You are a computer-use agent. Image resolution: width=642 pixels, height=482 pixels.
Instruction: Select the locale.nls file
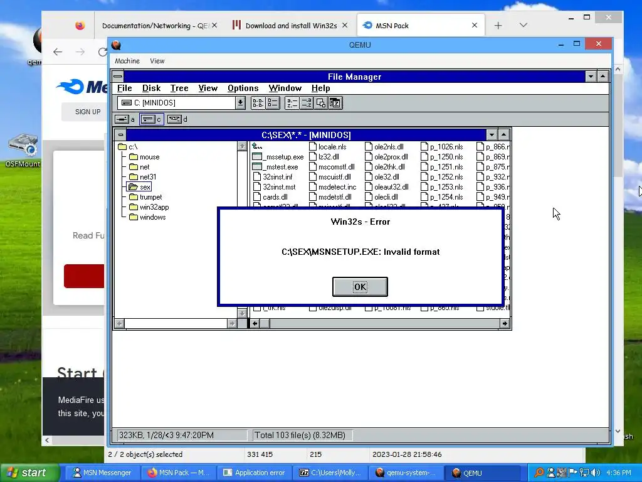pos(327,147)
